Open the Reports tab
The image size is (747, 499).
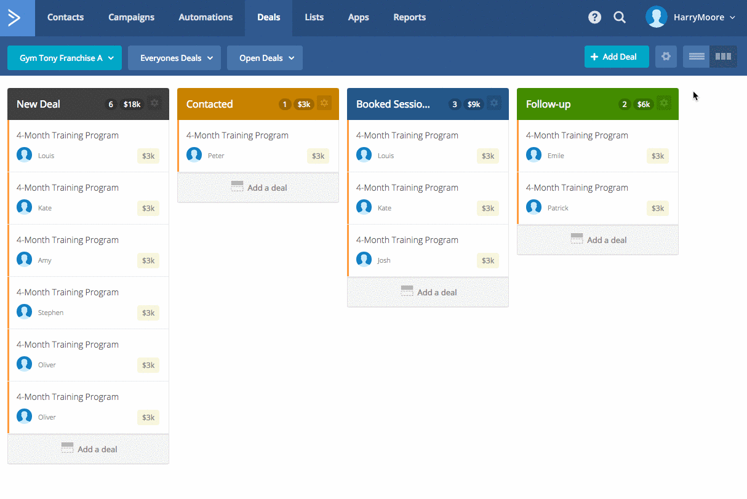pos(409,17)
